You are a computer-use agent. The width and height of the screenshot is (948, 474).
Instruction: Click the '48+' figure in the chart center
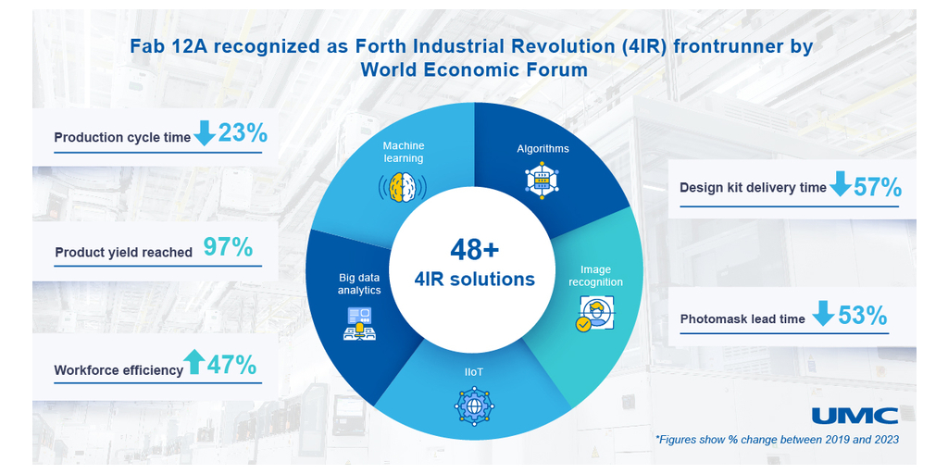[475, 250]
